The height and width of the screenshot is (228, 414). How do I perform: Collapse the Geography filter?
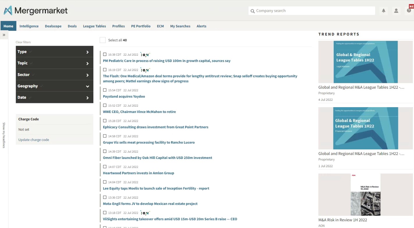(x=54, y=86)
